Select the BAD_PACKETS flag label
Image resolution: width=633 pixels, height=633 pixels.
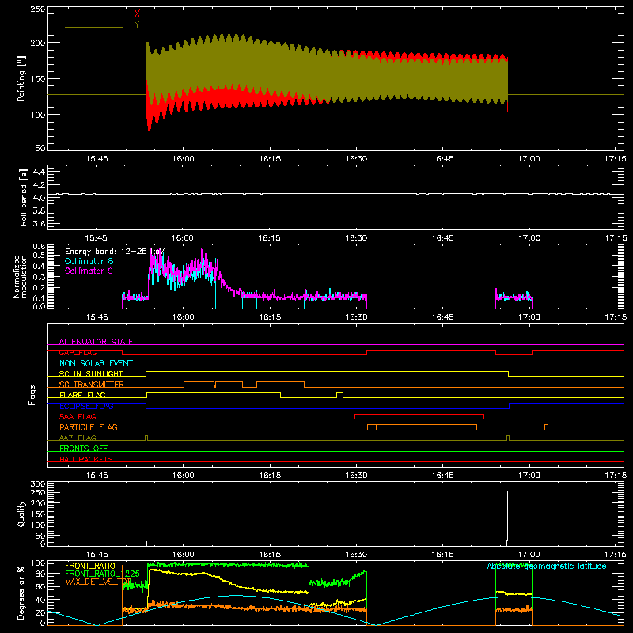[x=86, y=459]
